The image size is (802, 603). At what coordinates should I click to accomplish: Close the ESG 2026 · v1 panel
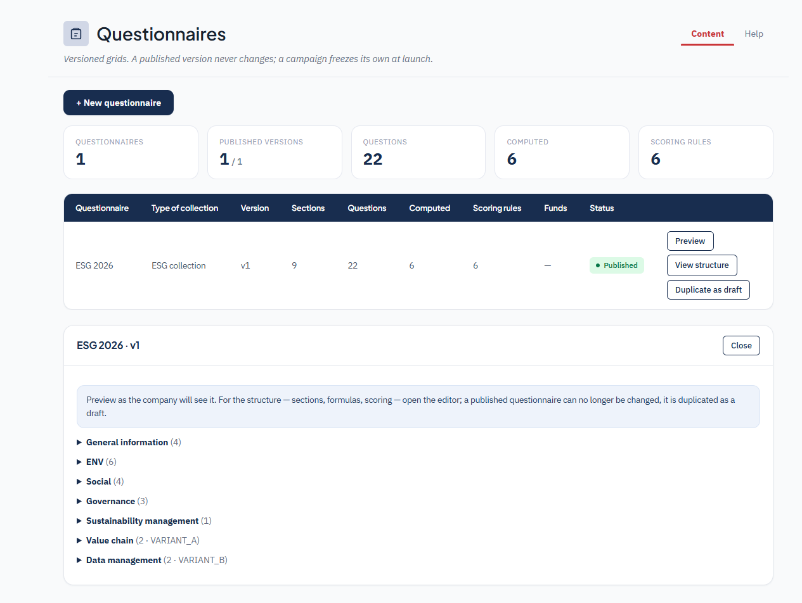click(x=741, y=346)
